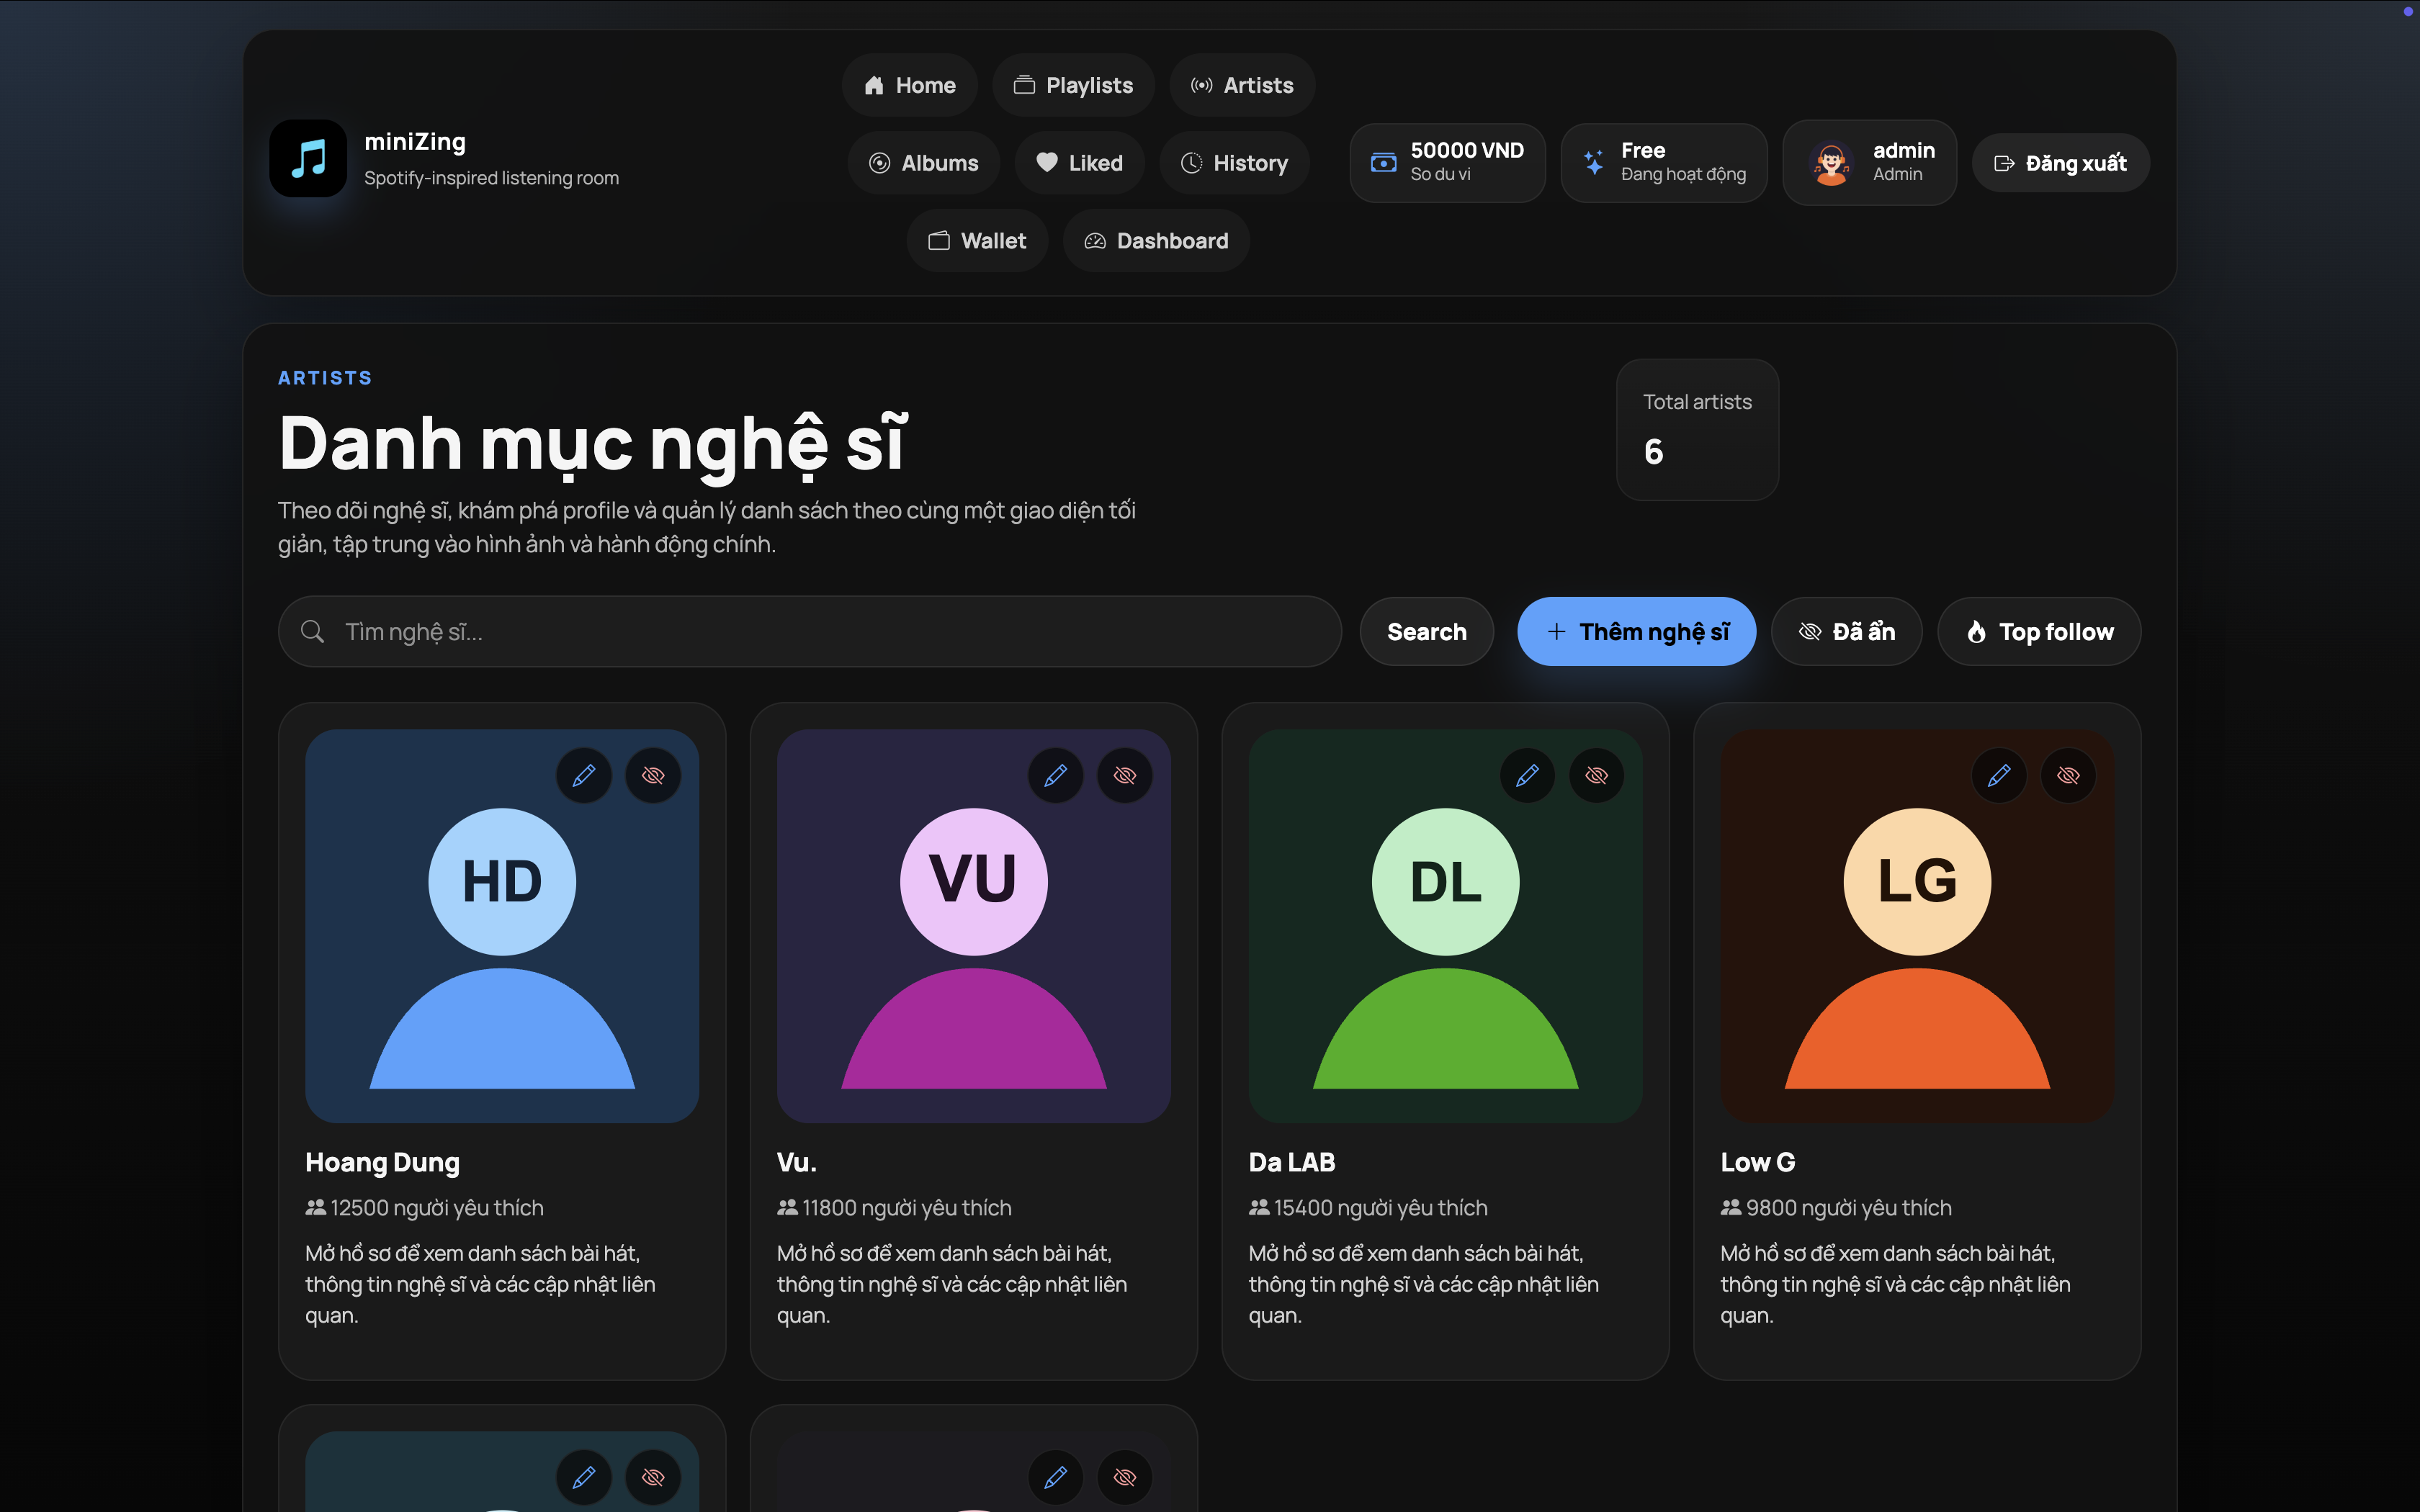Hide Low G with eye-slash icon
Image resolution: width=2420 pixels, height=1512 pixels.
click(x=2068, y=775)
